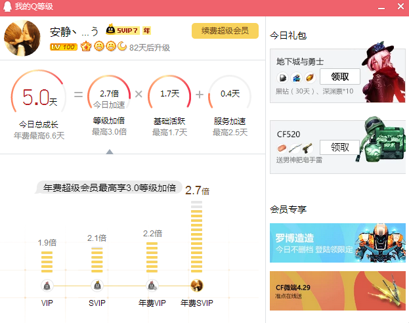
Task: Click 续费超级会员 renew button
Action: [x=225, y=31]
